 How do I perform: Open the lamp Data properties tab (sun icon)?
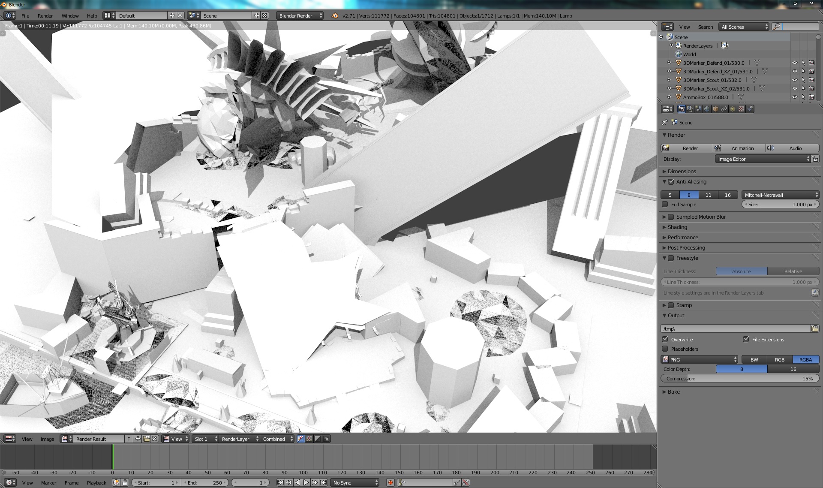733,109
